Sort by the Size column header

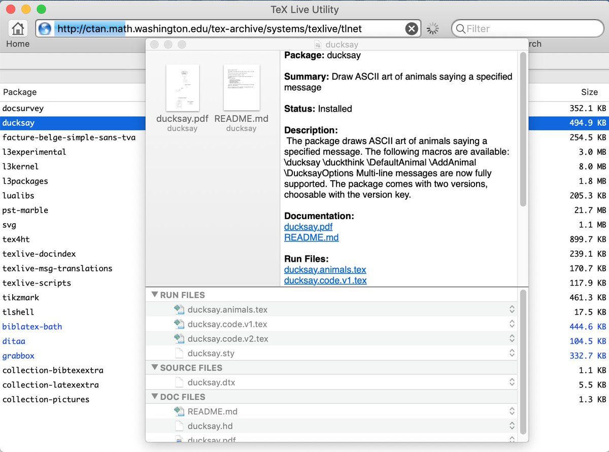click(x=589, y=92)
